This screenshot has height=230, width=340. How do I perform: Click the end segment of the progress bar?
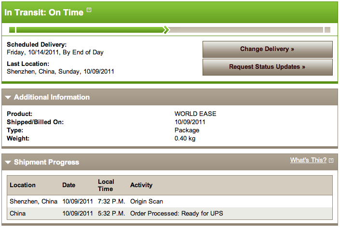tap(327, 30)
